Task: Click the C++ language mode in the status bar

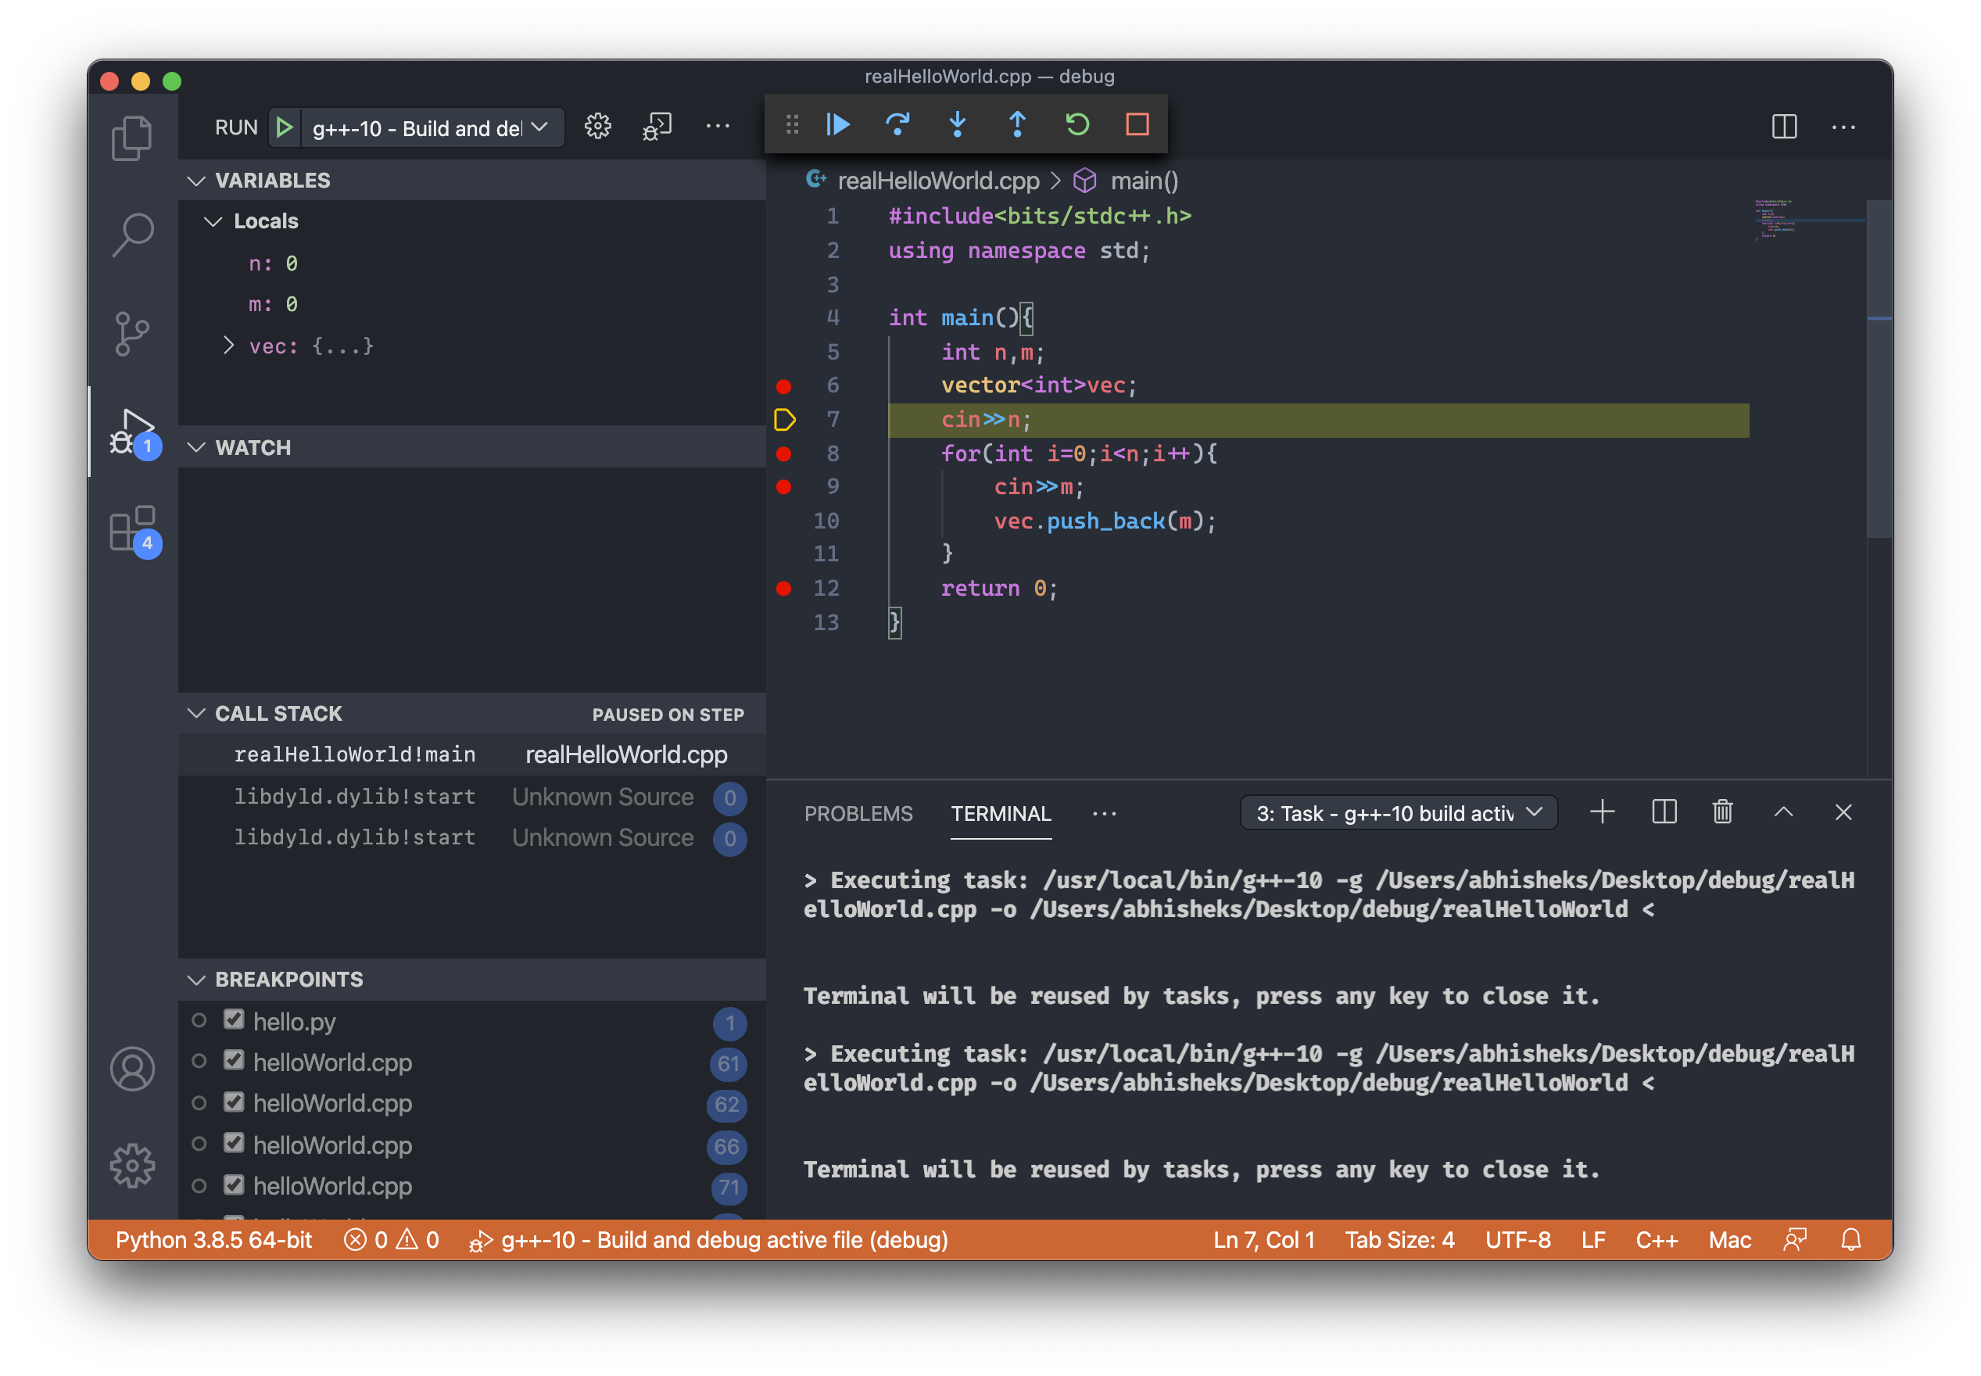Action: pyautogui.click(x=1656, y=1240)
